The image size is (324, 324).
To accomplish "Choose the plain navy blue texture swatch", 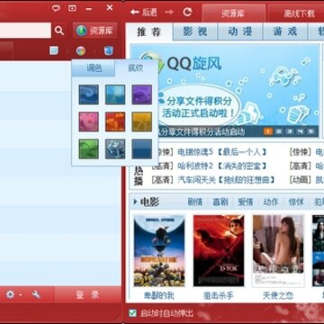I will pyautogui.click(x=141, y=148).
